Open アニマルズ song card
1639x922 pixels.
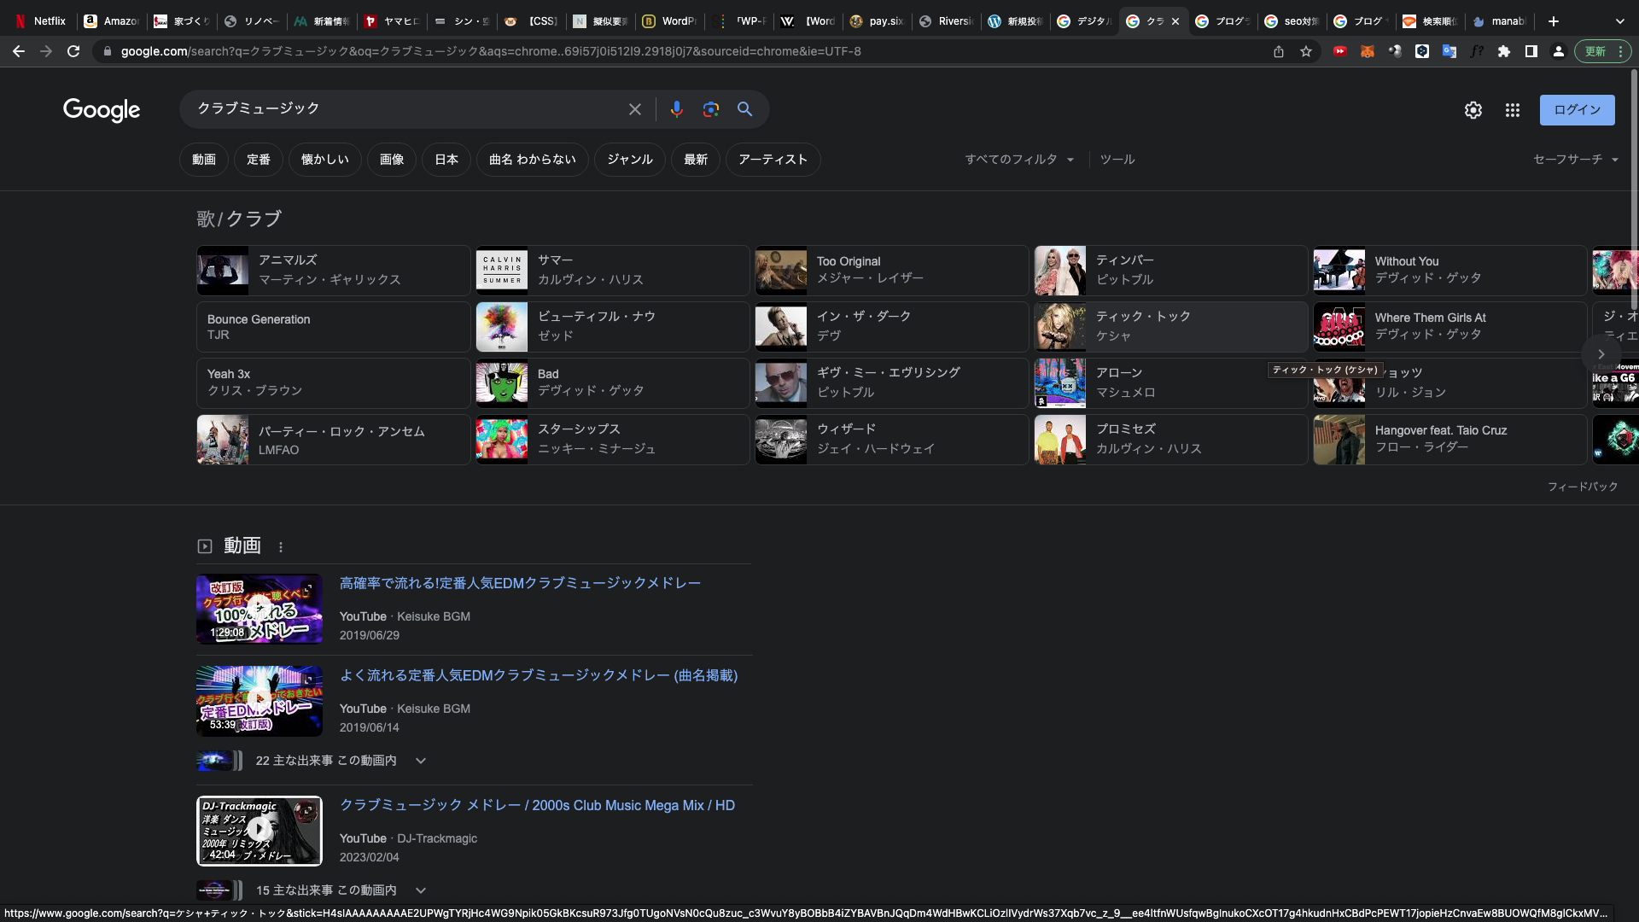[x=334, y=271]
